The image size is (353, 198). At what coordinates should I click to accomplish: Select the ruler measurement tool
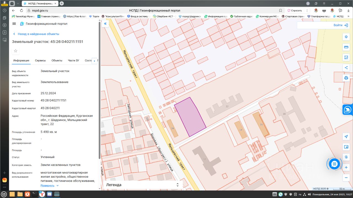point(346,47)
